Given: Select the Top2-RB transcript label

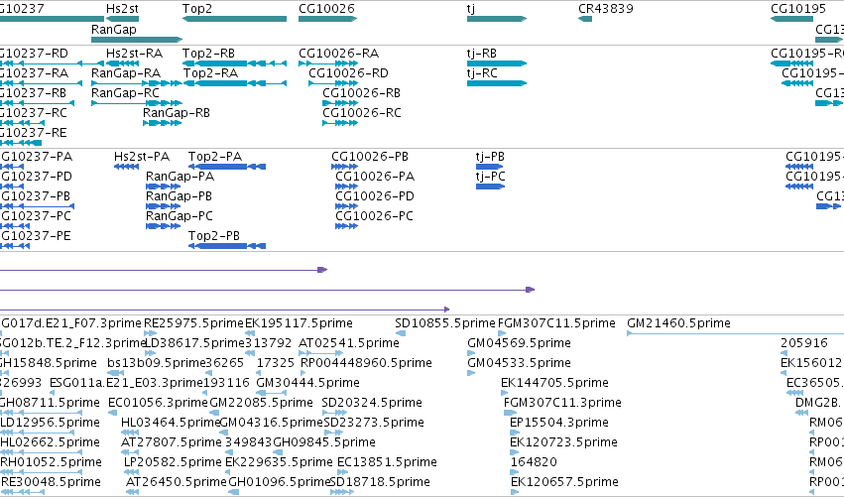Looking at the screenshot, I should pos(208,54).
